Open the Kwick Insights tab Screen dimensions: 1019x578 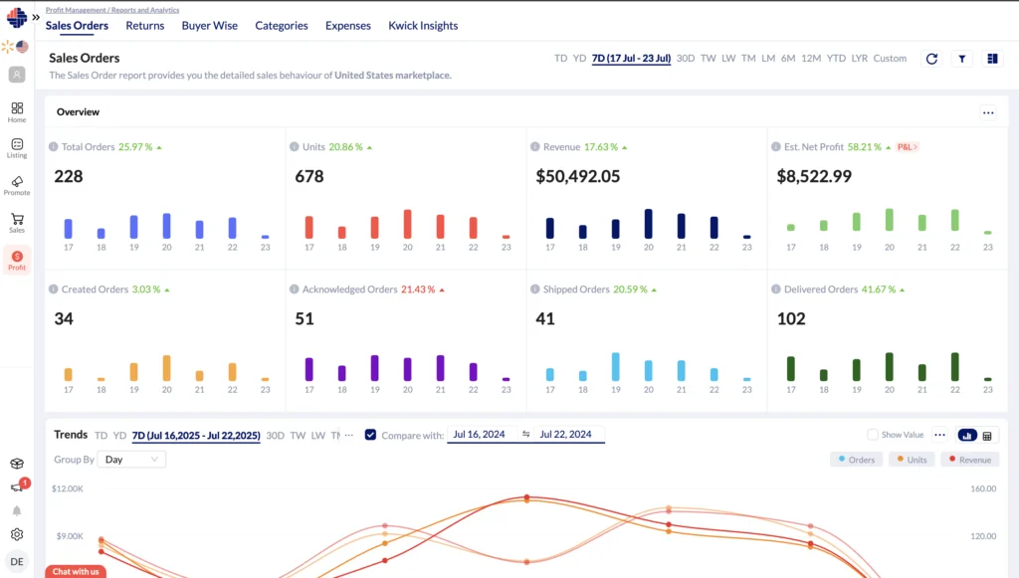pos(423,25)
